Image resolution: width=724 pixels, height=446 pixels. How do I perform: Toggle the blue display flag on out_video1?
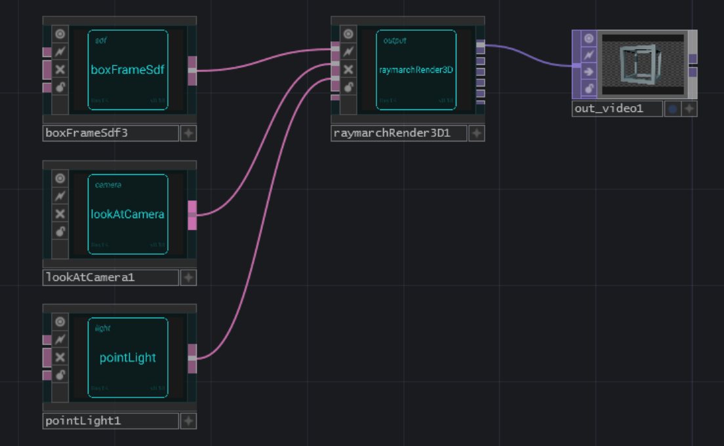673,109
